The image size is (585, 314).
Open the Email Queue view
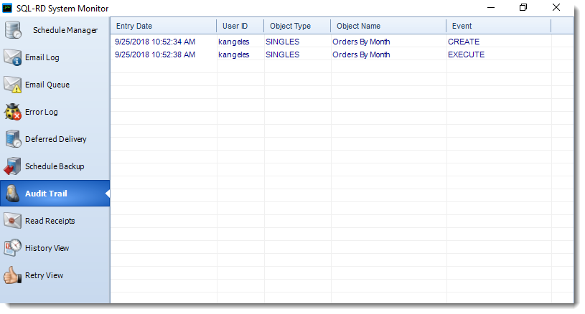(47, 85)
